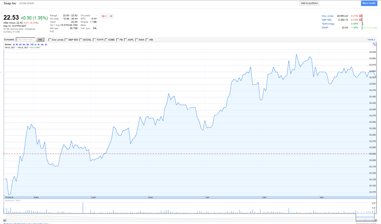Image resolution: width=381 pixels, height=224 pixels.
Task: Click the right arrow of the chart range scrollbar
Action: [x=375, y=220]
